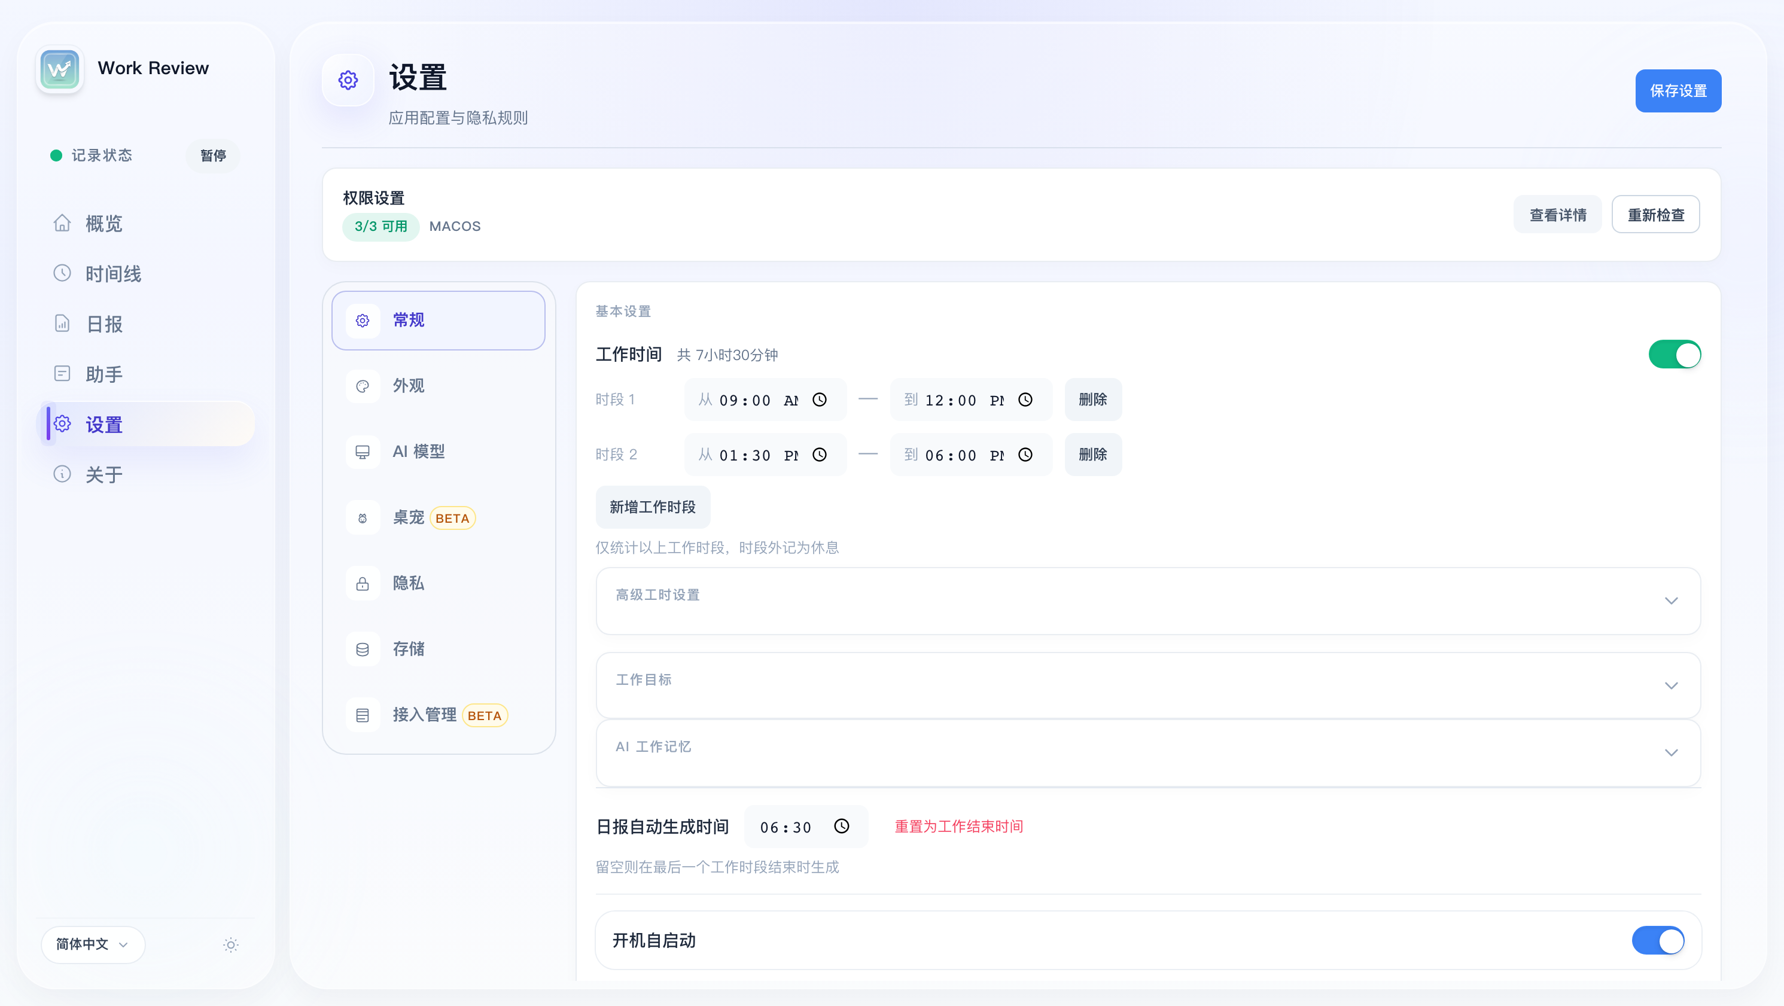Click the chevron on the 工作目标 row

(1671, 685)
